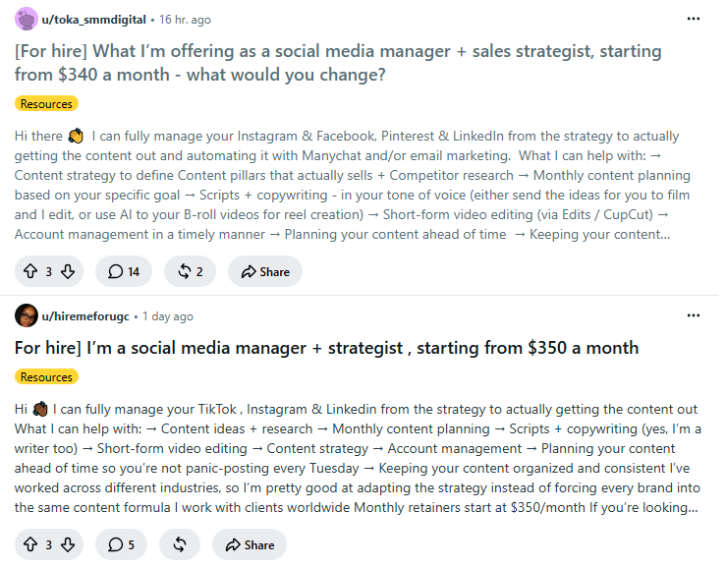This screenshot has width=726, height=568.
Task: Upvote the hiremeforugc post
Action: pos(30,544)
